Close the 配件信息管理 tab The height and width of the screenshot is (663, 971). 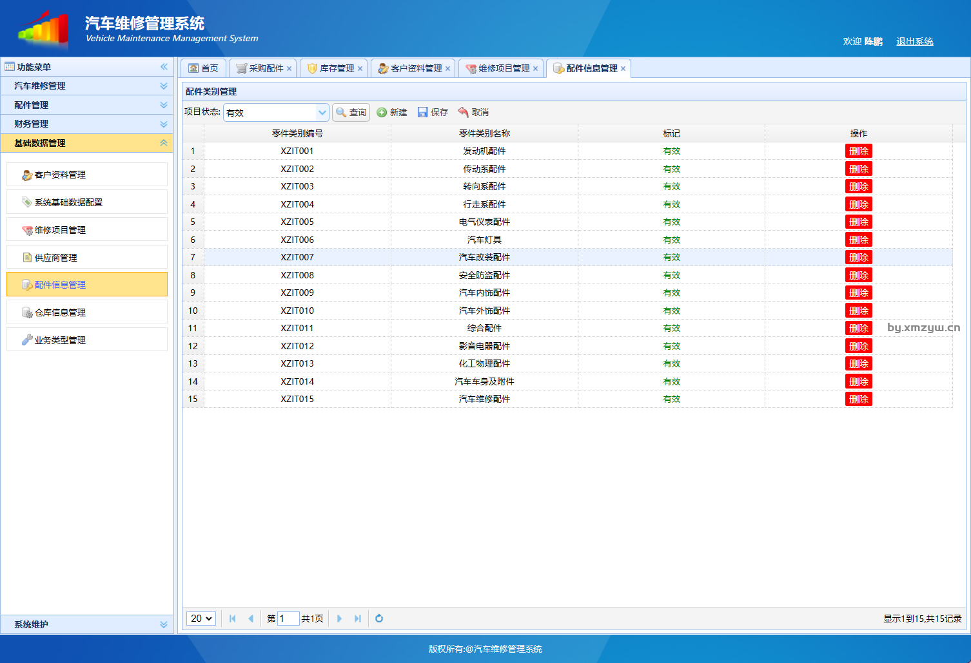[x=623, y=69]
